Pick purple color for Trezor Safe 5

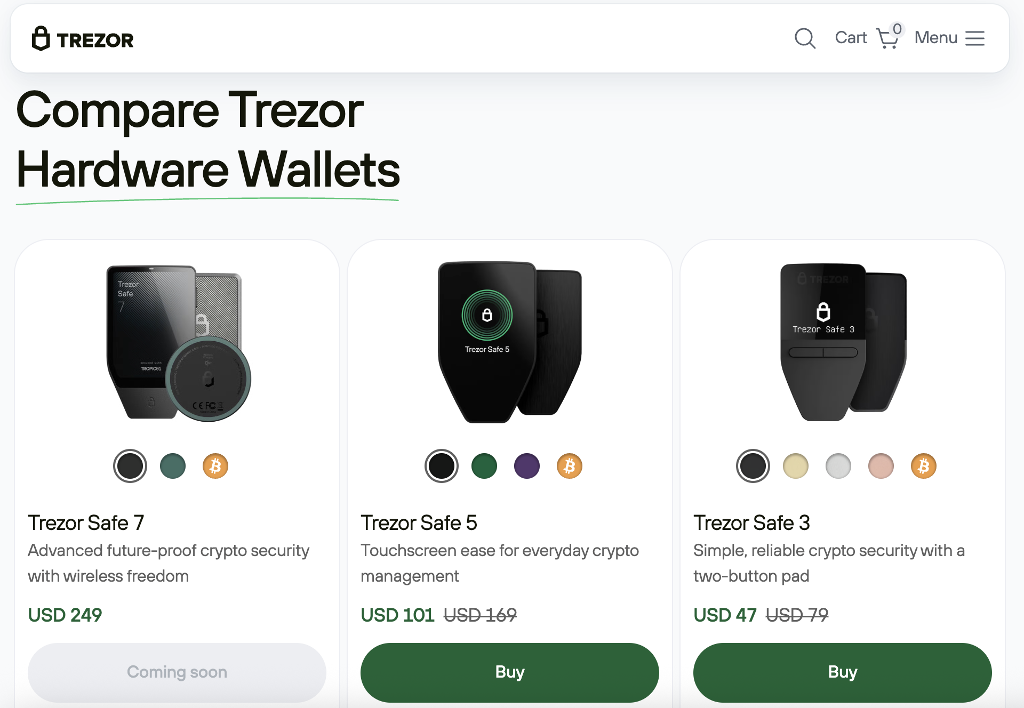(x=527, y=466)
